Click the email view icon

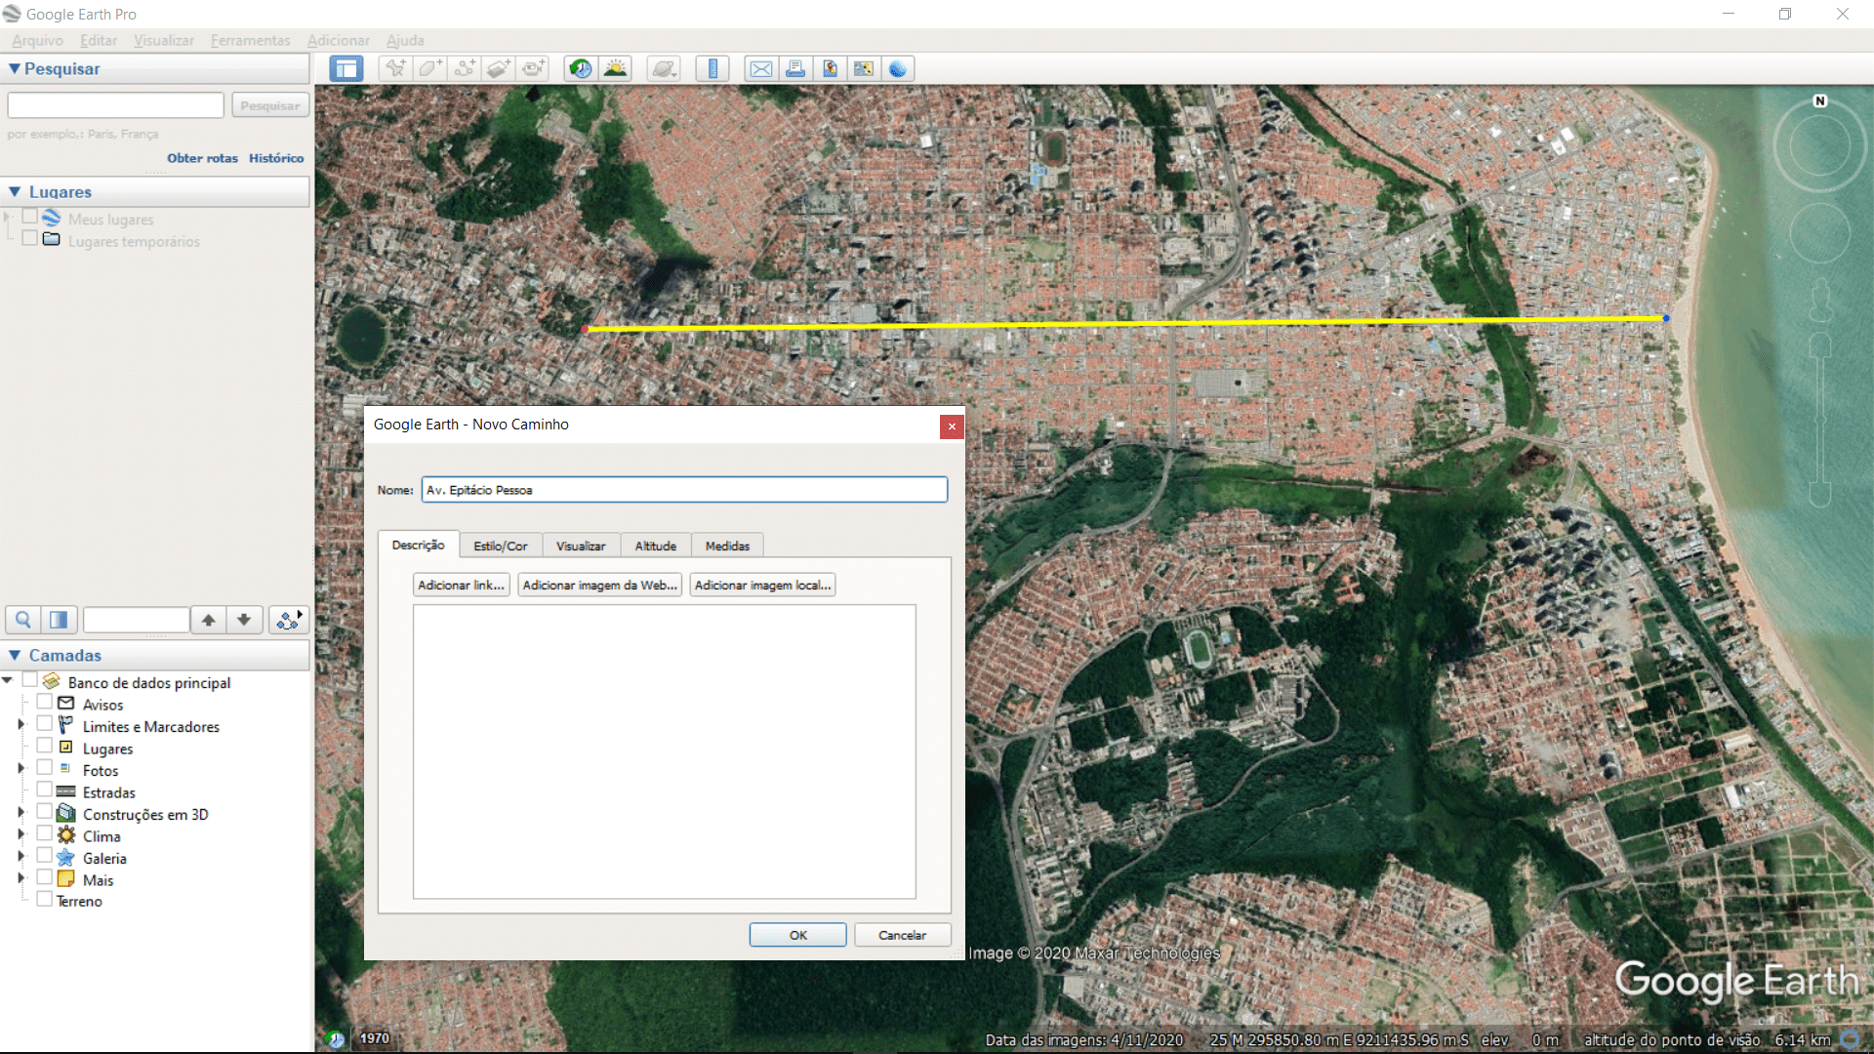pos(761,68)
